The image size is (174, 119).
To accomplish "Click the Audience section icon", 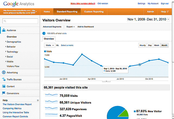I will 4,30.
